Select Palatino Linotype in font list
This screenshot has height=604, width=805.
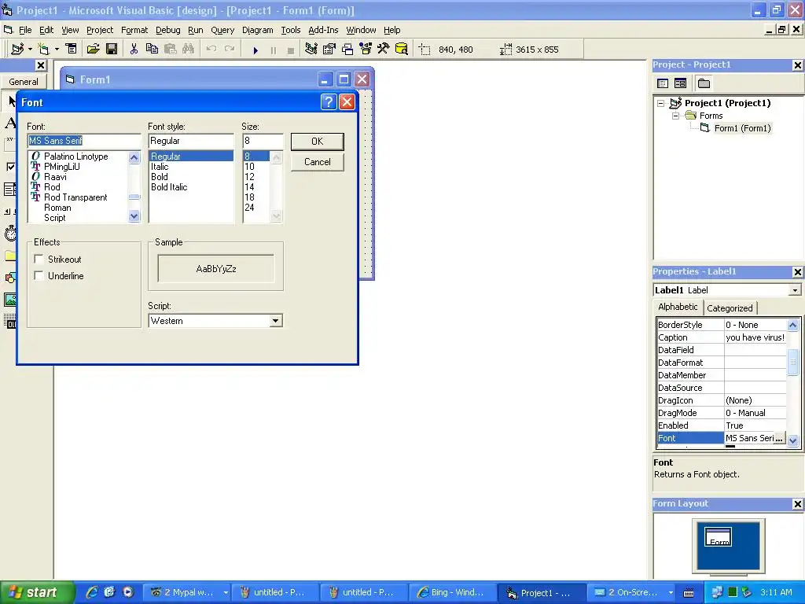click(x=76, y=157)
